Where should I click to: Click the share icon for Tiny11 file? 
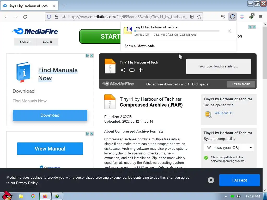pyautogui.click(x=123, y=70)
